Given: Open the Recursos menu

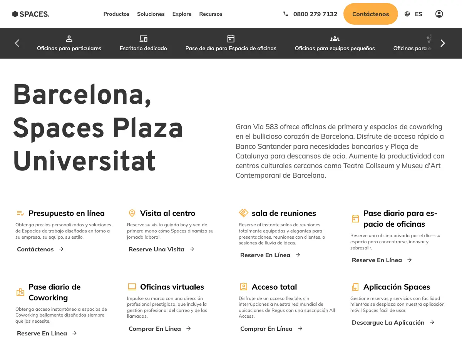Looking at the screenshot, I should coord(211,14).
